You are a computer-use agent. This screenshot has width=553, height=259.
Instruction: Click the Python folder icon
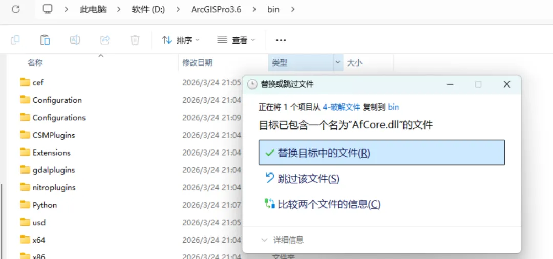[25, 205]
